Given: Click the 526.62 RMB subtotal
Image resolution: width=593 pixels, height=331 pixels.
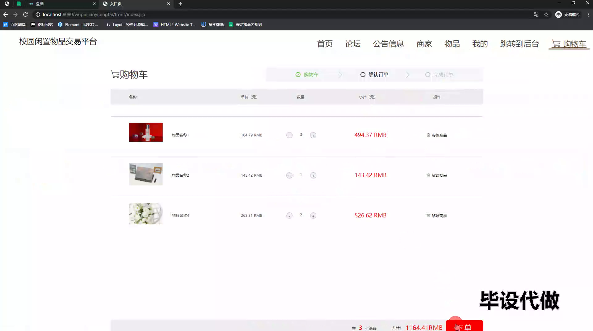Looking at the screenshot, I should 370,215.
